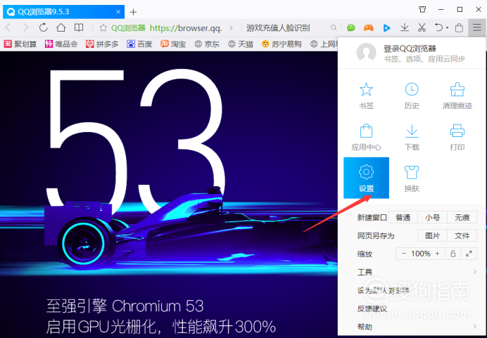Bookmark page with the star in address bar
The image size is (487, 338).
103,28
